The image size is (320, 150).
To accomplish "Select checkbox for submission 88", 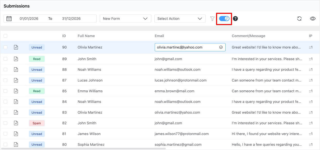I will coord(5,70).
